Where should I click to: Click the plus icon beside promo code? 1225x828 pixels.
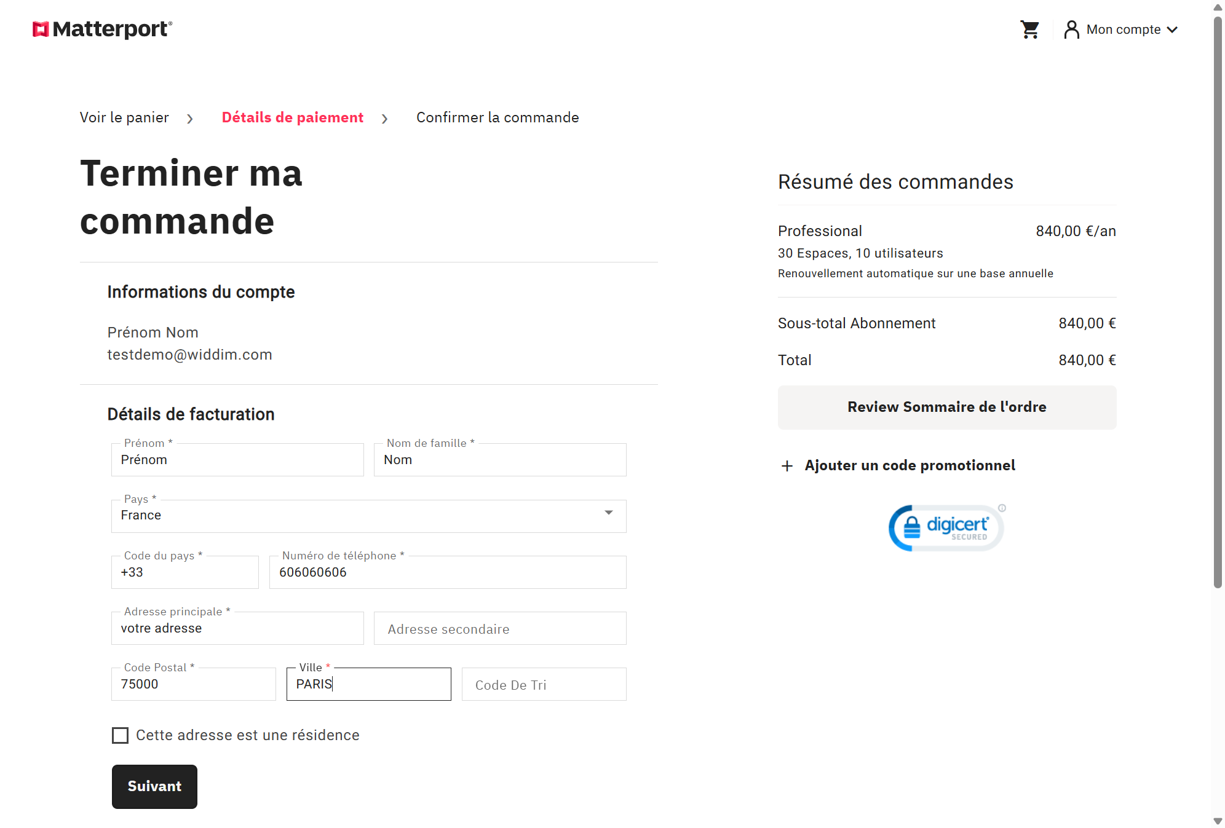coord(787,466)
